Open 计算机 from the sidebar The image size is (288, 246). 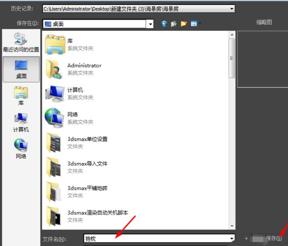[x=20, y=122]
